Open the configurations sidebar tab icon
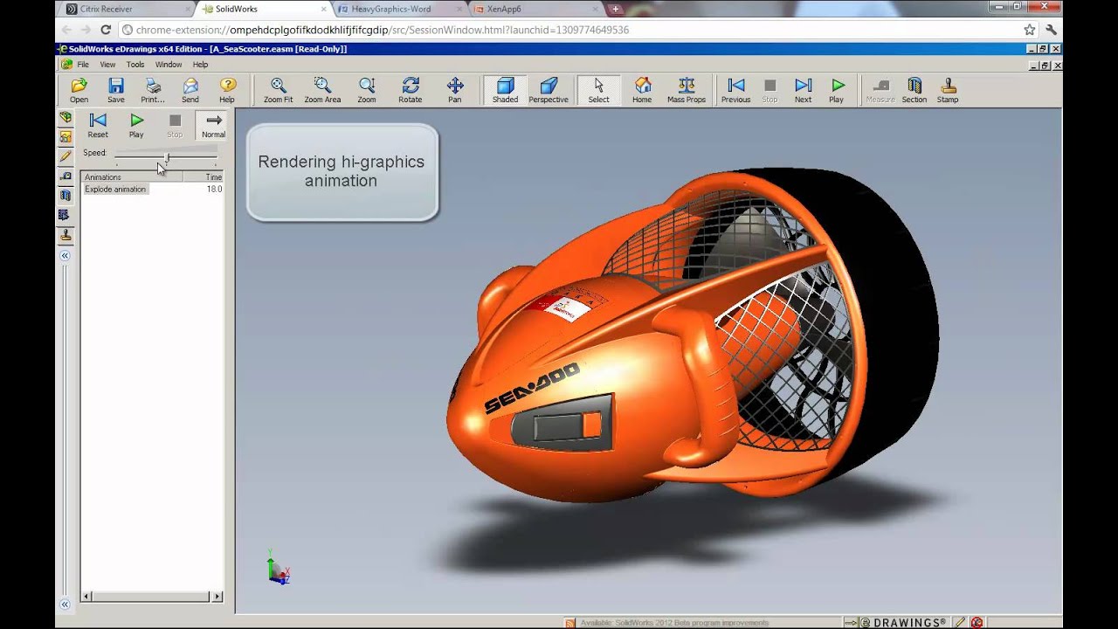1118x629 pixels. [x=66, y=137]
